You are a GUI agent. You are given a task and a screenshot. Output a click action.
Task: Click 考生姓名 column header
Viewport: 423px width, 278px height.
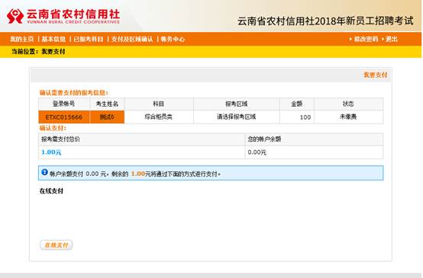tap(107, 104)
